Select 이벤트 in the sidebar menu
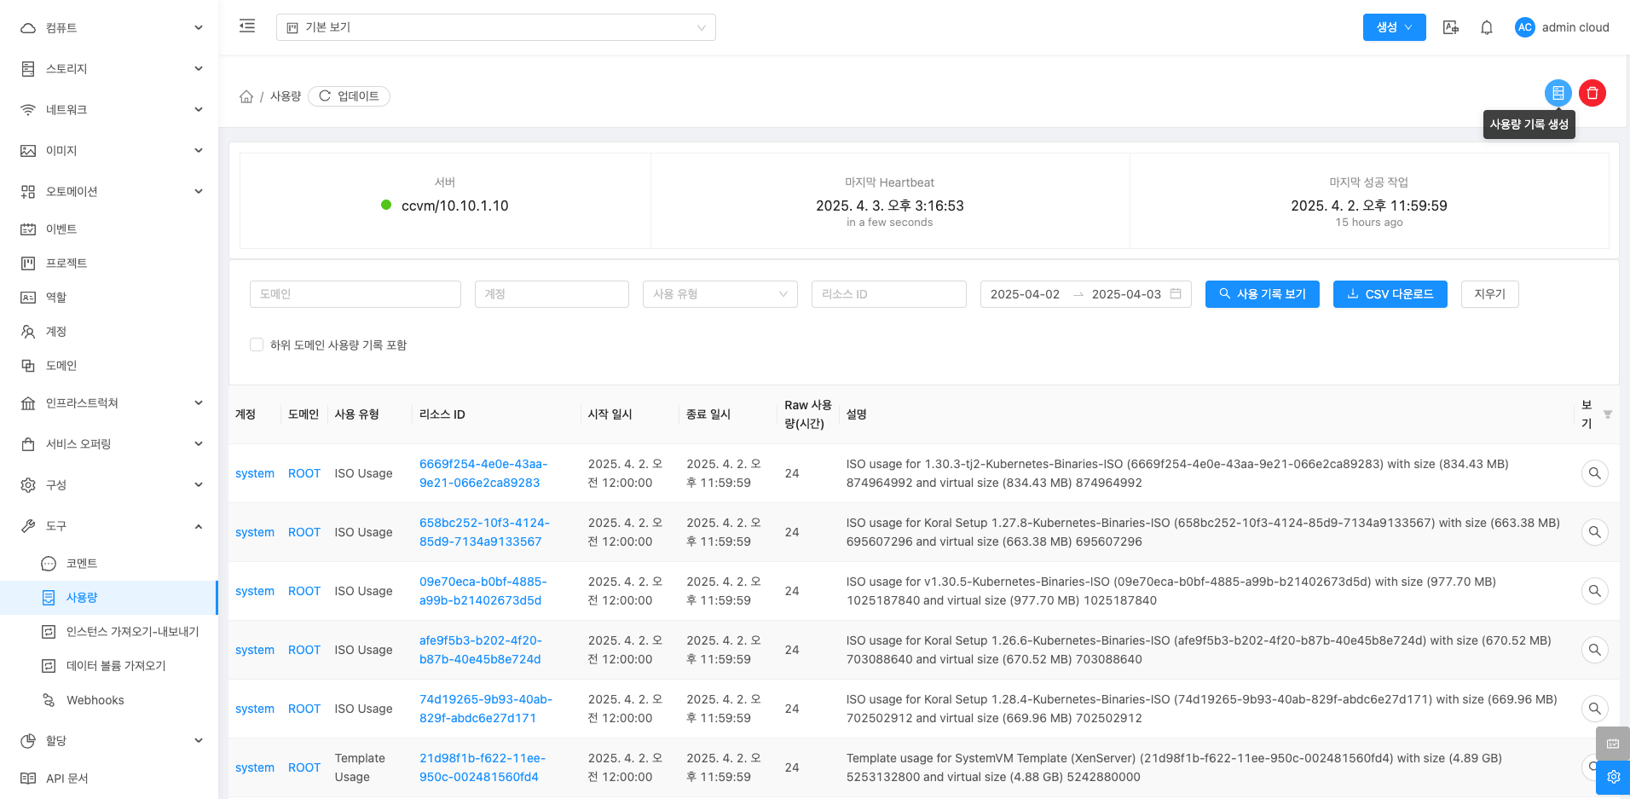 (x=61, y=229)
